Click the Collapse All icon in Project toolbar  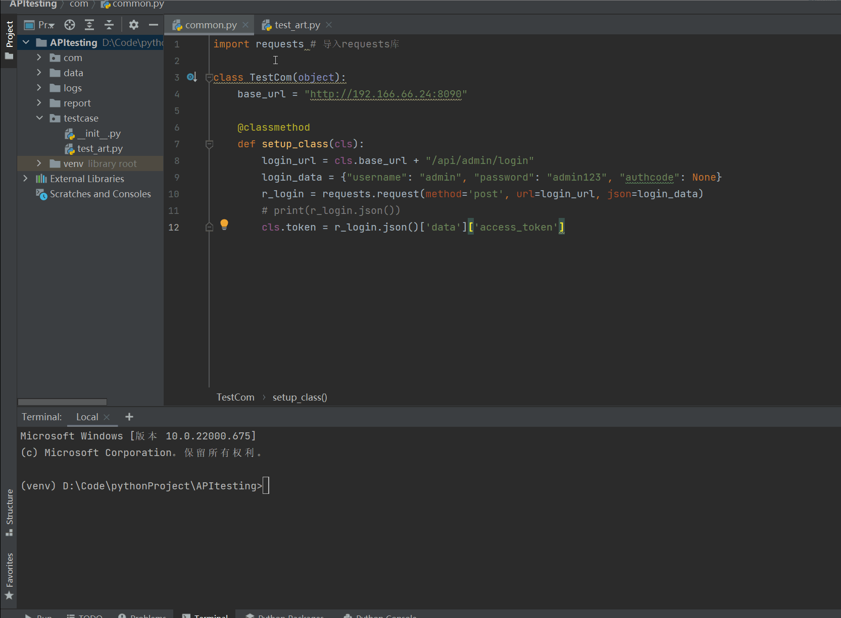pyautogui.click(x=109, y=25)
